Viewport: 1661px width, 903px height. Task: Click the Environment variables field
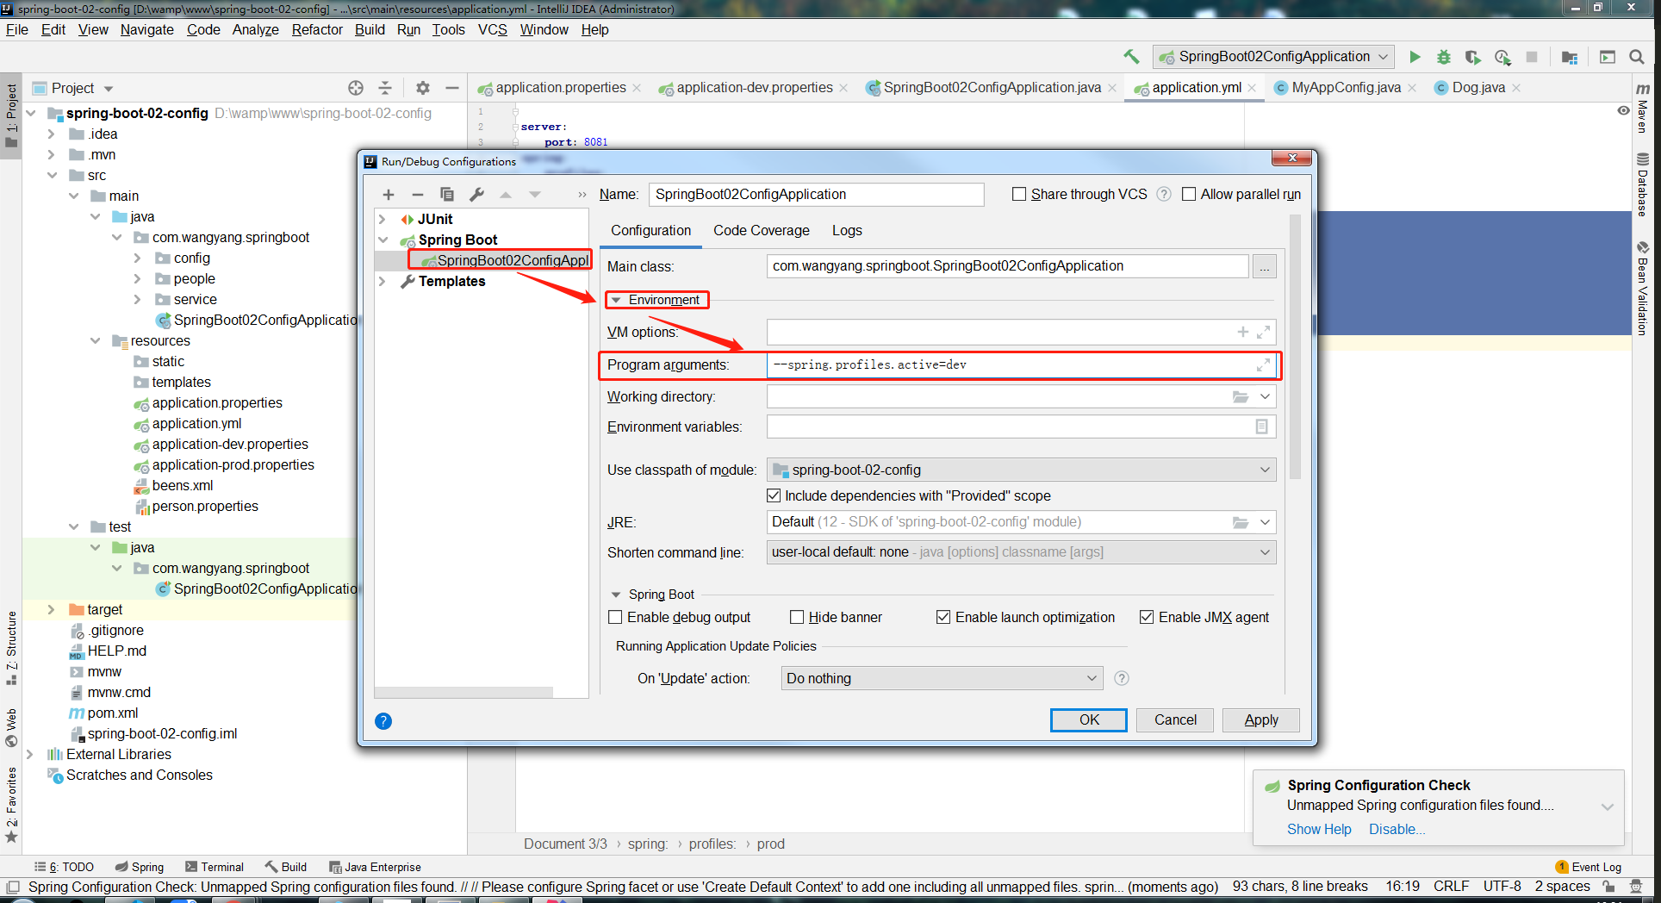pyautogui.click(x=1021, y=427)
